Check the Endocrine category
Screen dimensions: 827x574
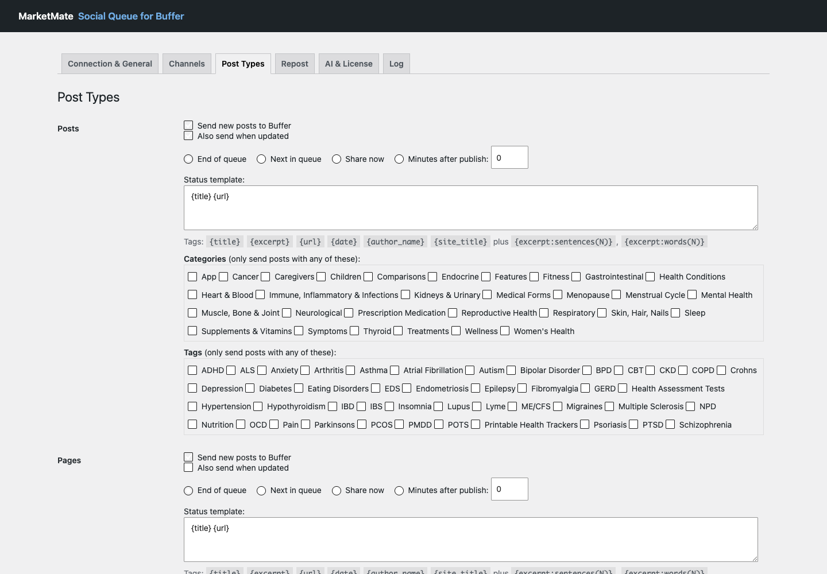[x=432, y=277]
